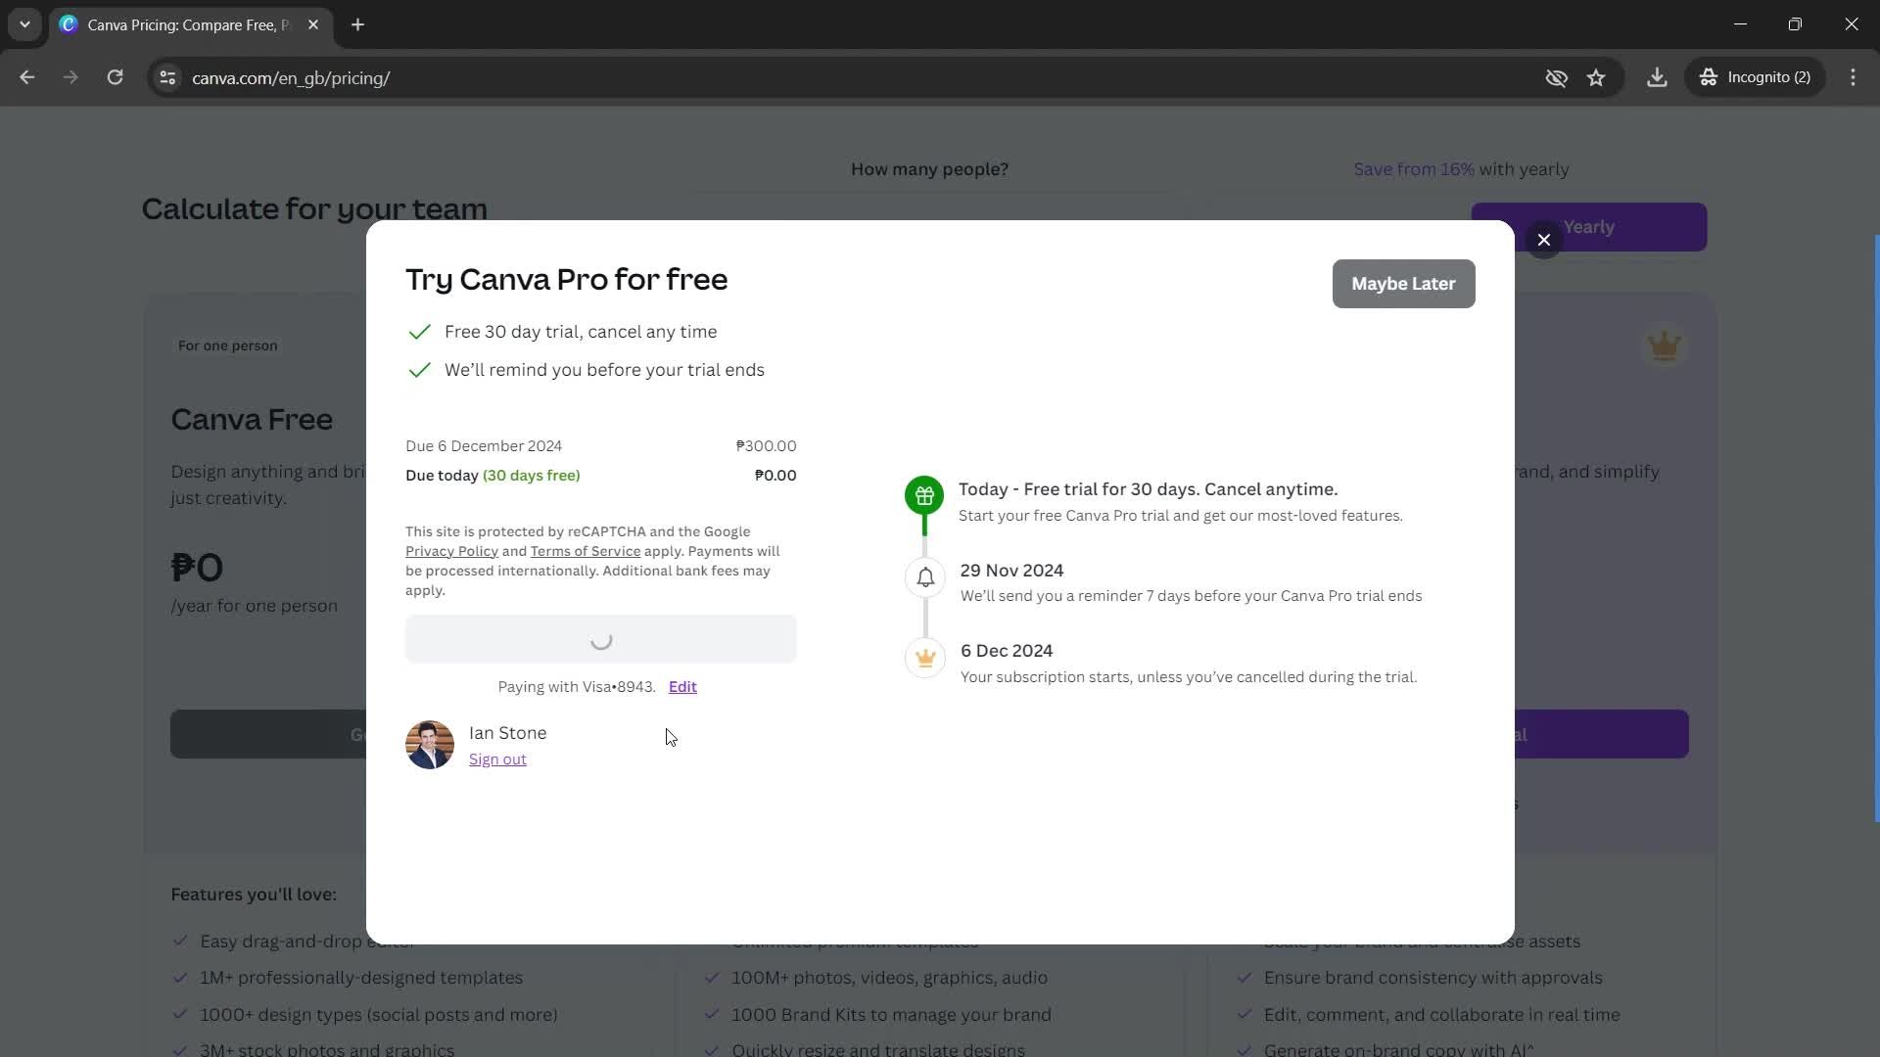Click the 'Canva Free' plan title
Image resolution: width=1880 pixels, height=1057 pixels.
[x=252, y=419]
